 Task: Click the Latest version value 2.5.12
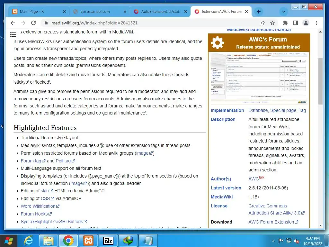click(268, 188)
